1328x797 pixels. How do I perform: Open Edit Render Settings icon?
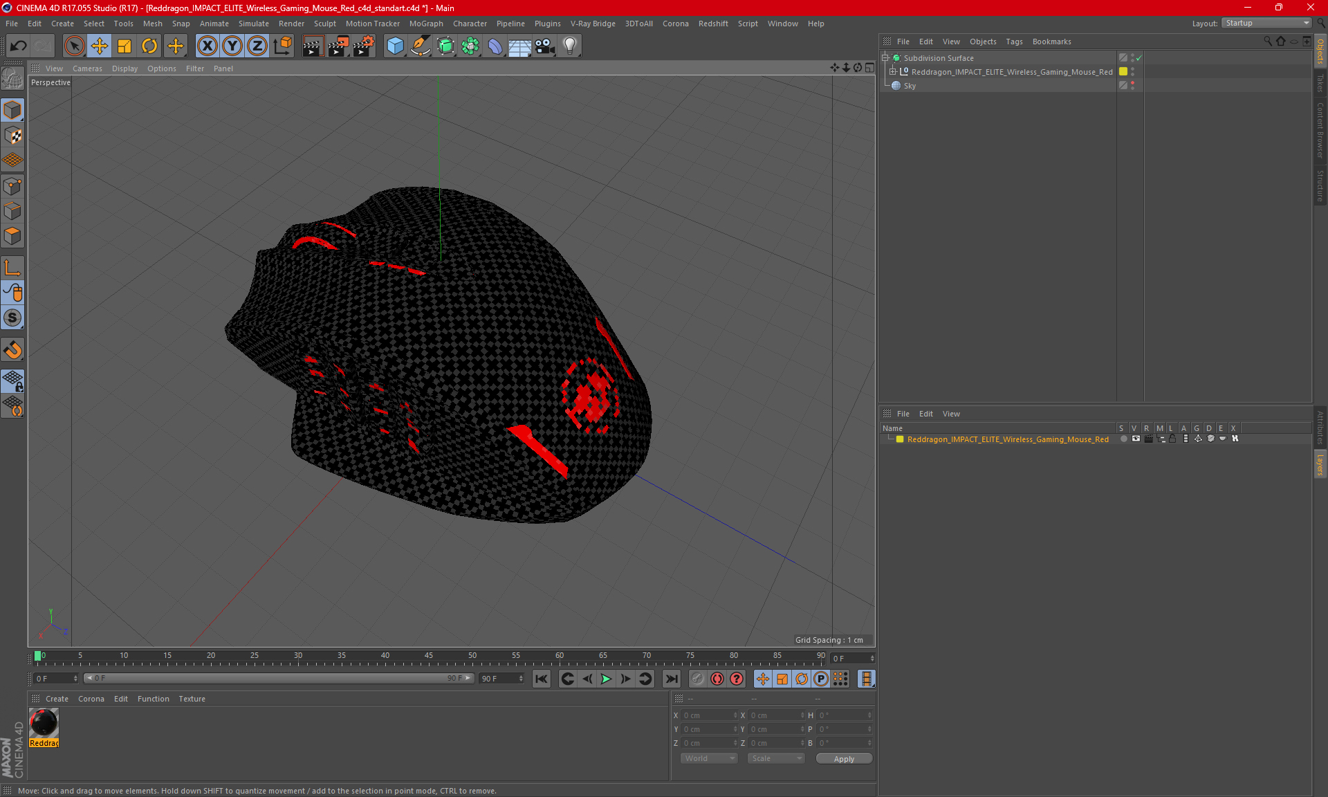tap(364, 46)
